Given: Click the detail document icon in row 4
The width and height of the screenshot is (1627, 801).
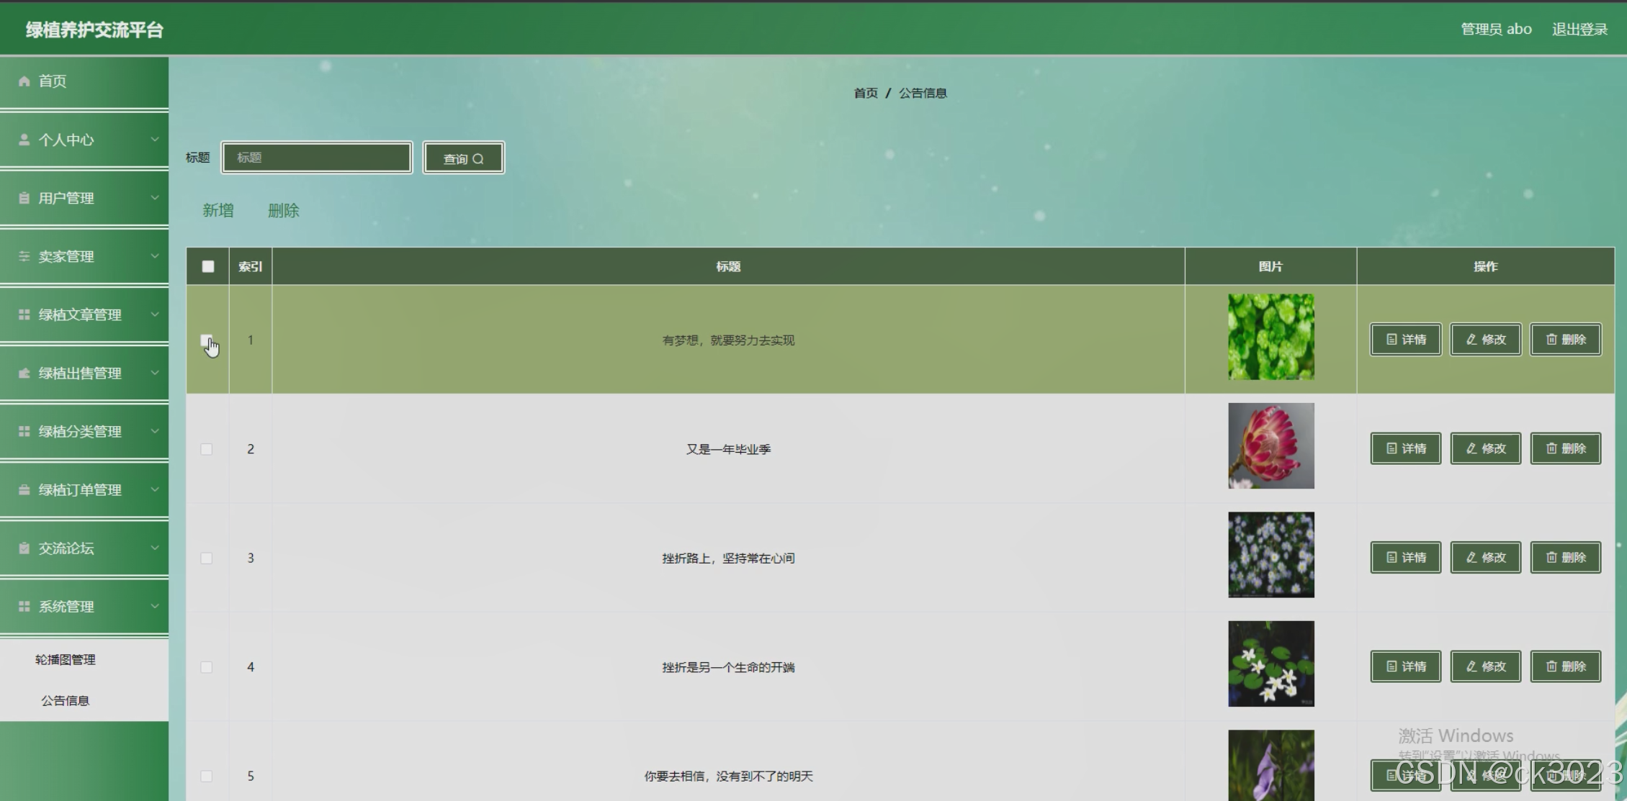Looking at the screenshot, I should [x=1391, y=666].
